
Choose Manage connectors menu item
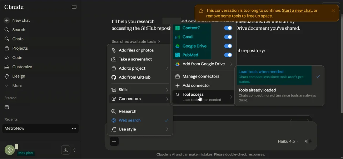(x=203, y=76)
